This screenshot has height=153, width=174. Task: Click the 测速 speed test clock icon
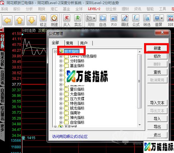pyautogui.click(x=54, y=21)
